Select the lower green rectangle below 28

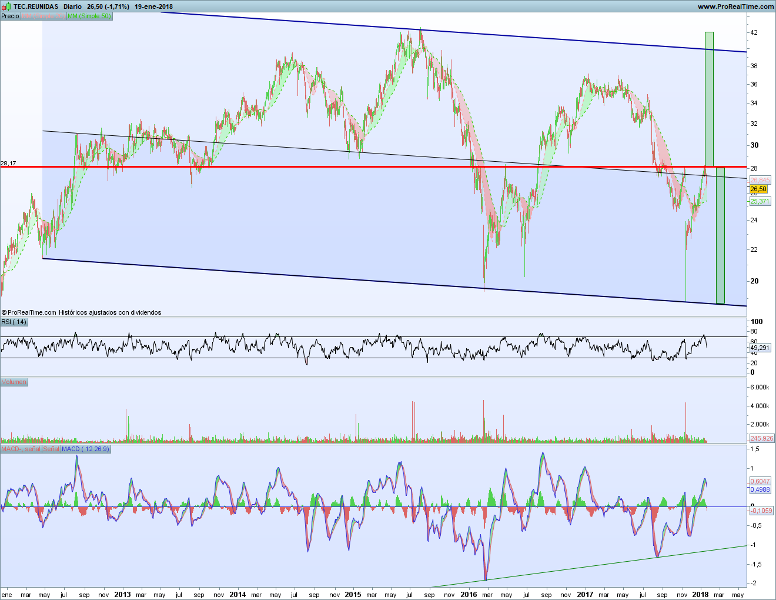click(x=720, y=235)
